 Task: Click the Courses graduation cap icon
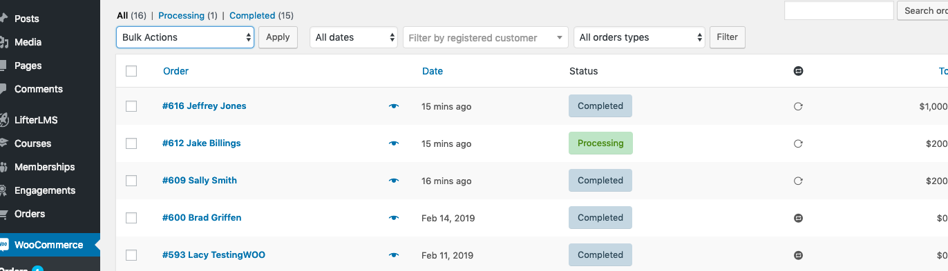(3, 143)
